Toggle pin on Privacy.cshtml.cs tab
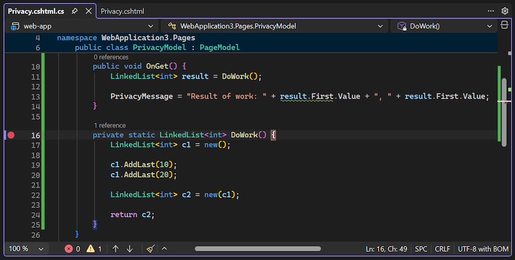Screen dimensions: 515x260 click(x=75, y=11)
